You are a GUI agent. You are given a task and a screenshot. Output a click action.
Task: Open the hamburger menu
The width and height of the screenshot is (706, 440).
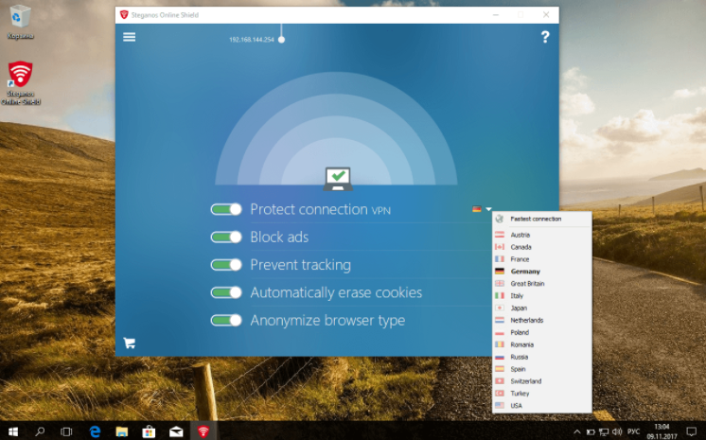130,37
